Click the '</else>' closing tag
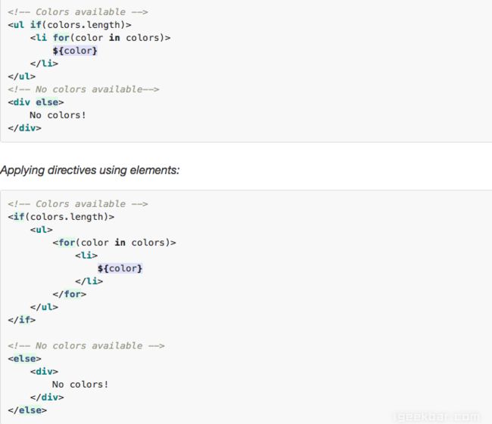The width and height of the screenshot is (492, 424). click(27, 410)
